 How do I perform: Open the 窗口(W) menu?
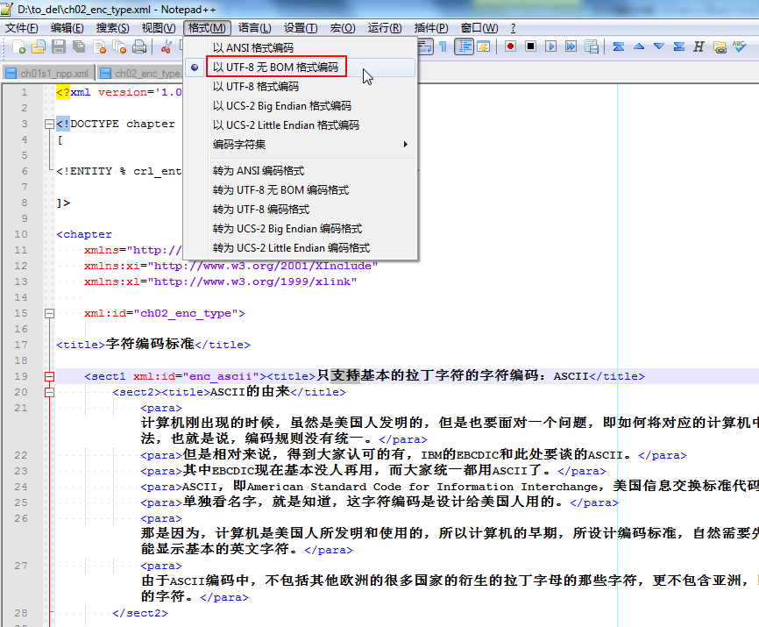click(x=479, y=28)
